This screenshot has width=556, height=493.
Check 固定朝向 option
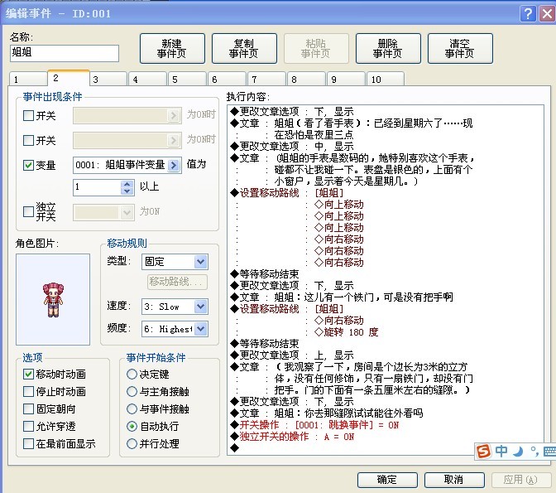coord(28,408)
